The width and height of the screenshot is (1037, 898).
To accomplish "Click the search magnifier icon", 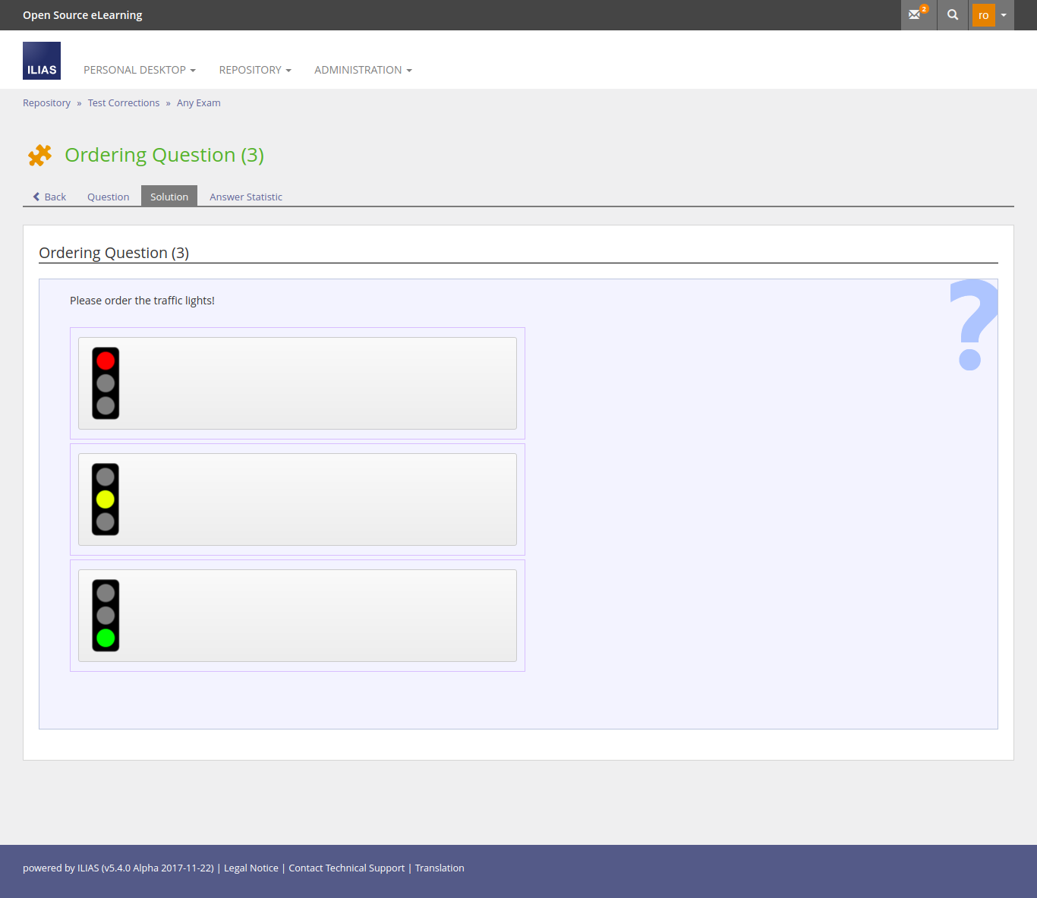I will [953, 14].
